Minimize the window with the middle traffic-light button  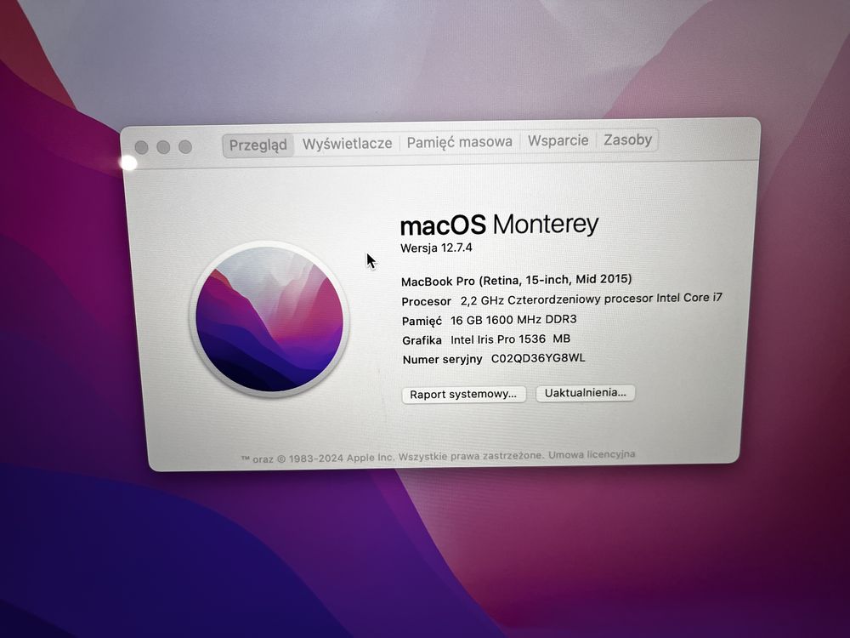pos(163,147)
